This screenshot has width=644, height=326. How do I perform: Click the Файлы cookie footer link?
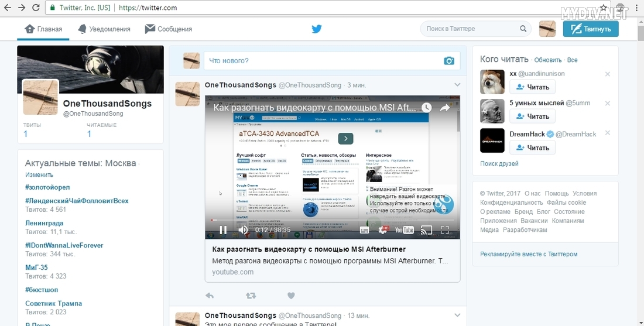pos(566,203)
